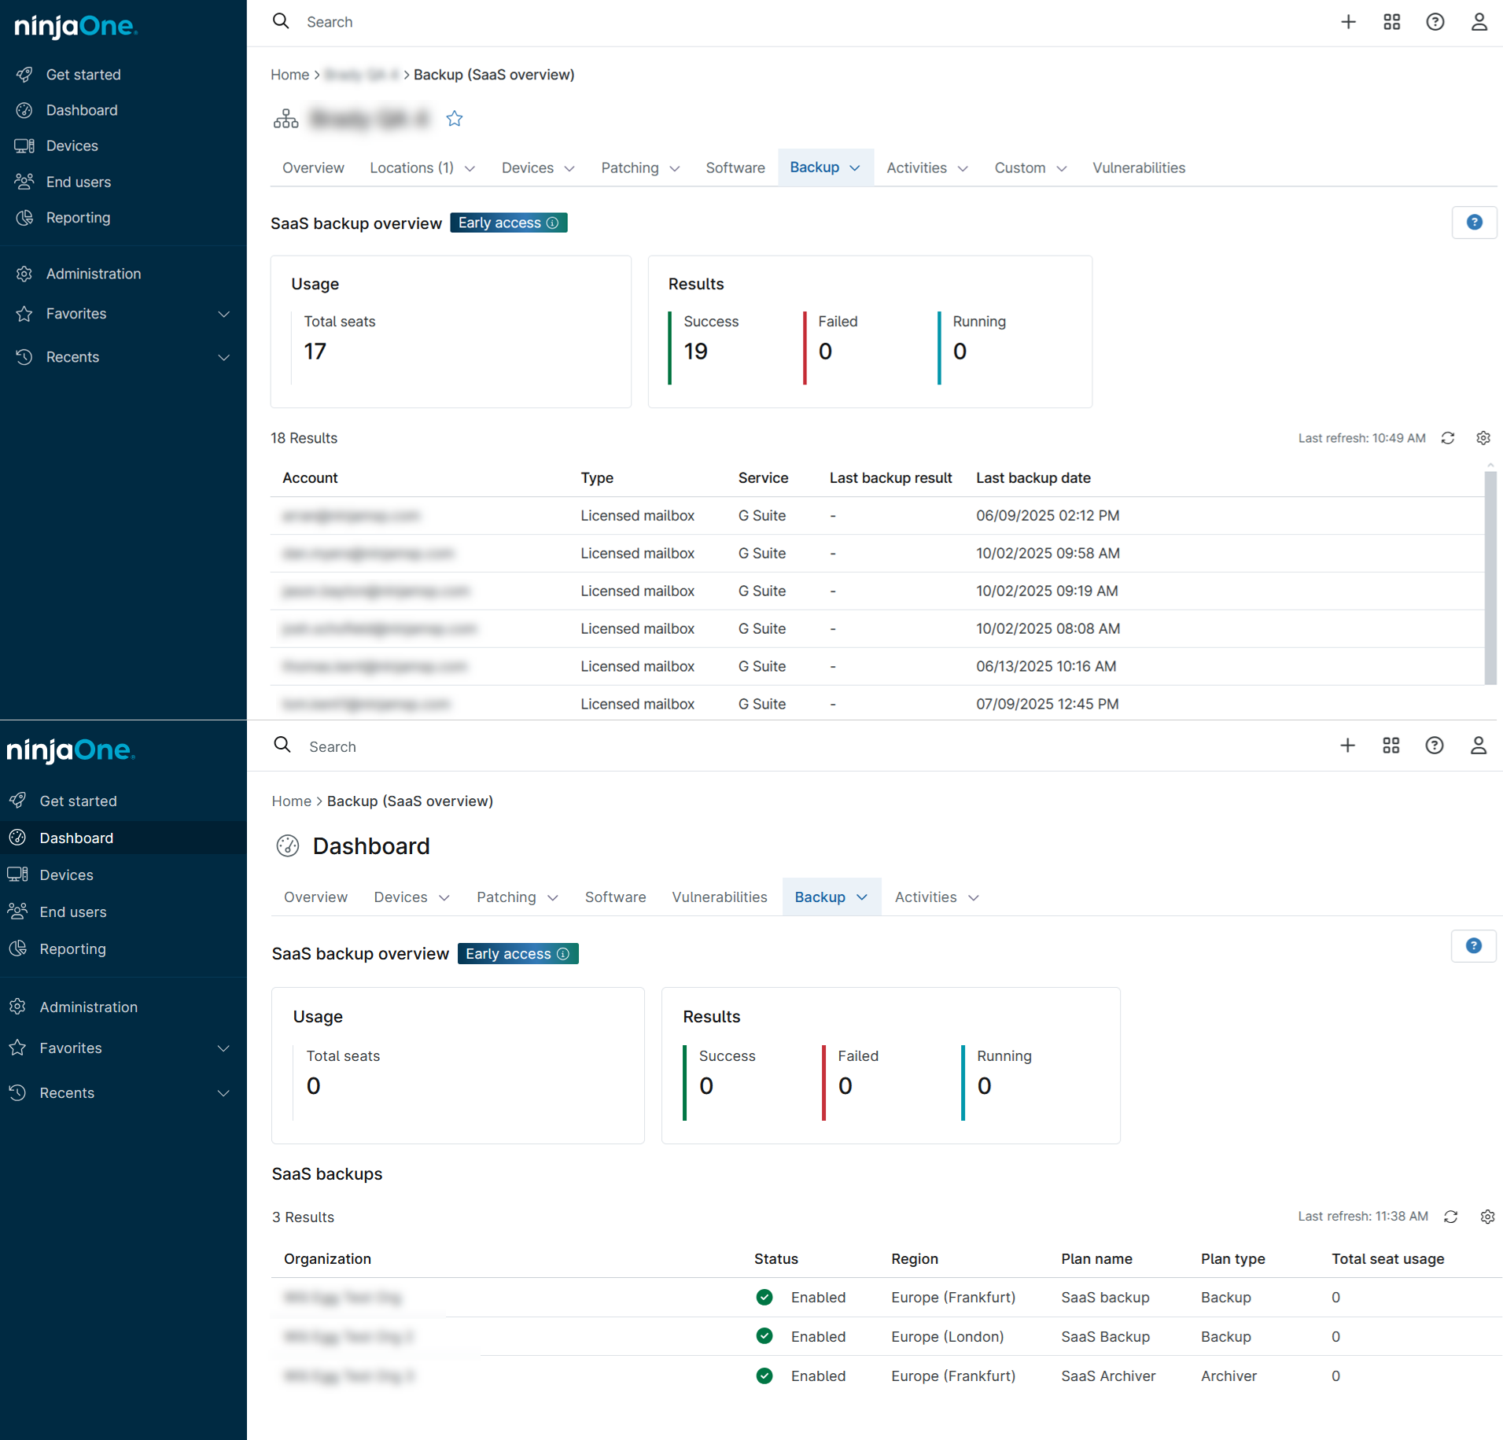
Task: Open the Devices section in the sidebar
Action: click(72, 145)
